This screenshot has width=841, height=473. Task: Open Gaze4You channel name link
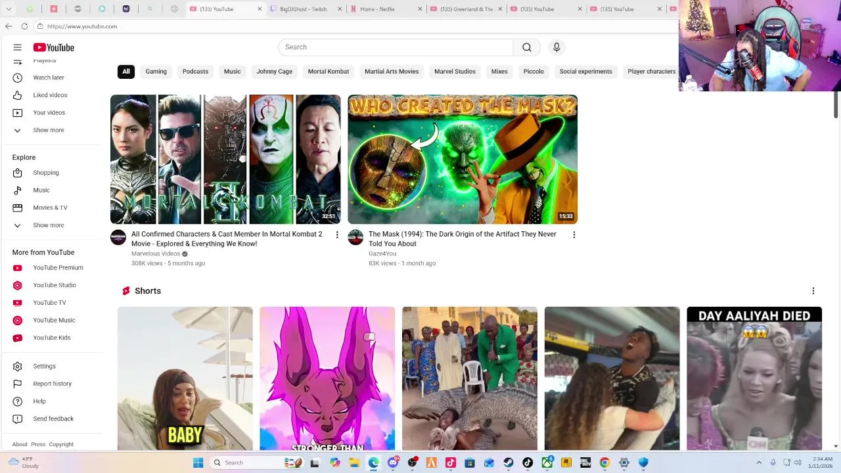tap(382, 254)
